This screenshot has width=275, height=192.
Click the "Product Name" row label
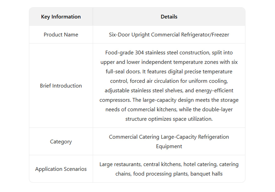(x=61, y=35)
